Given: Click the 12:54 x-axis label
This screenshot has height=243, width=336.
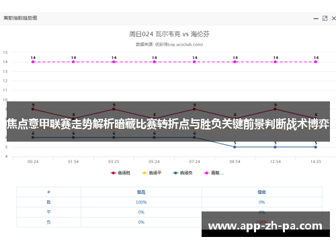Looking at the screenshot, I should [275, 162].
